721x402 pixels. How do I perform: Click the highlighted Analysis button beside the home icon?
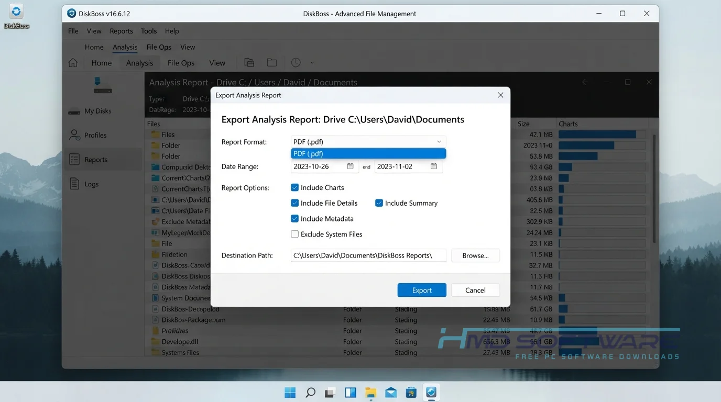pos(139,63)
